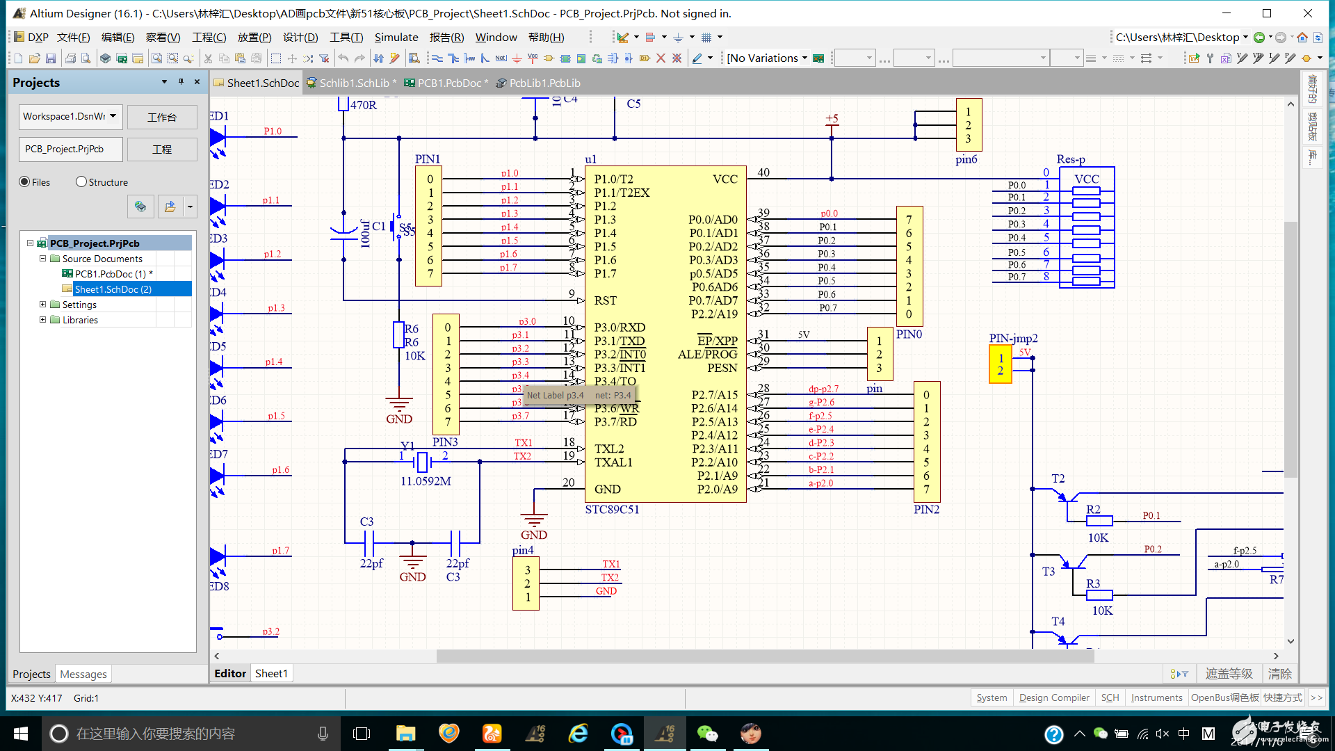Screen dimensions: 1335x751
Task: Collapse the PCB_Project.PrjPcb tree node
Action: pyautogui.click(x=30, y=243)
